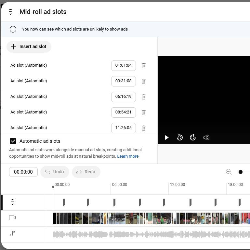The width and height of the screenshot is (250, 250).
Task: Click the Redo button
Action: click(x=86, y=172)
